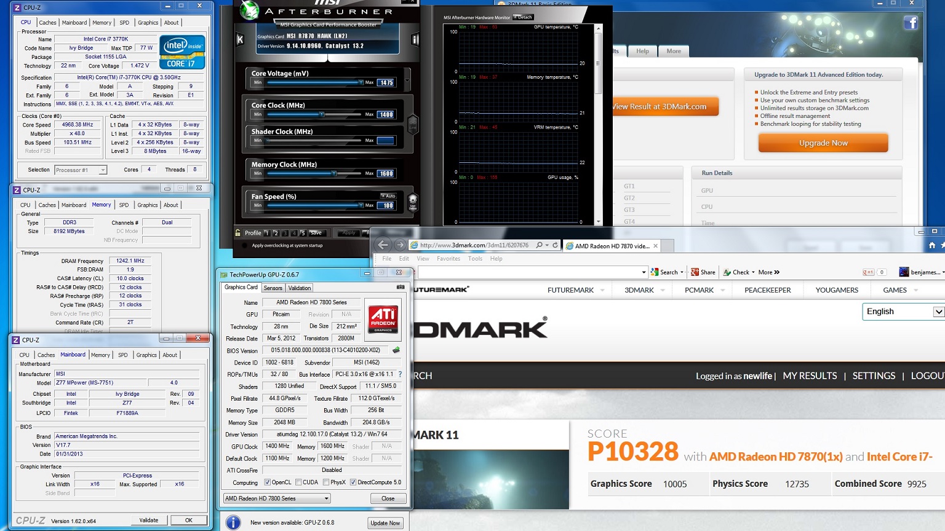This screenshot has height=531, width=945.
Task: Click the Google toolbar search input field
Action: coord(533,272)
